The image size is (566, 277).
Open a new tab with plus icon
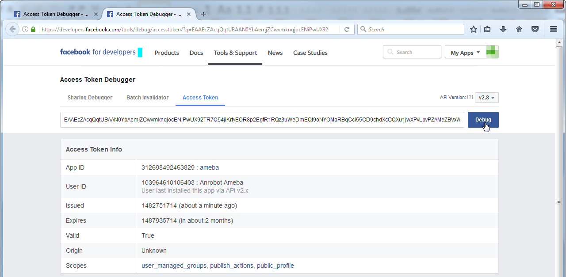click(203, 14)
